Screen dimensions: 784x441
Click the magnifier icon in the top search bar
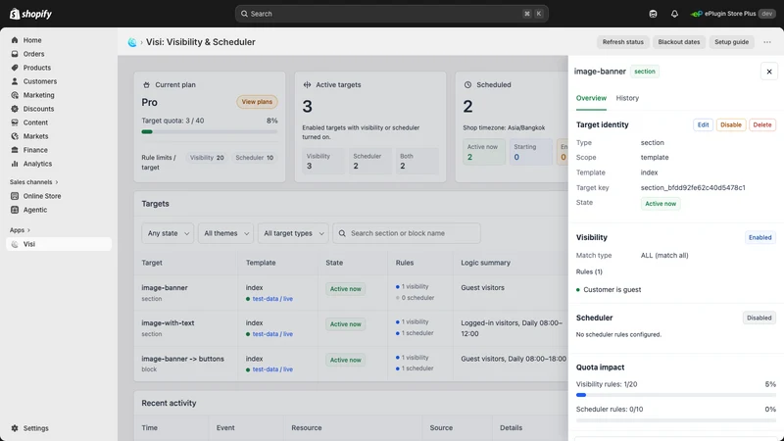tap(244, 14)
